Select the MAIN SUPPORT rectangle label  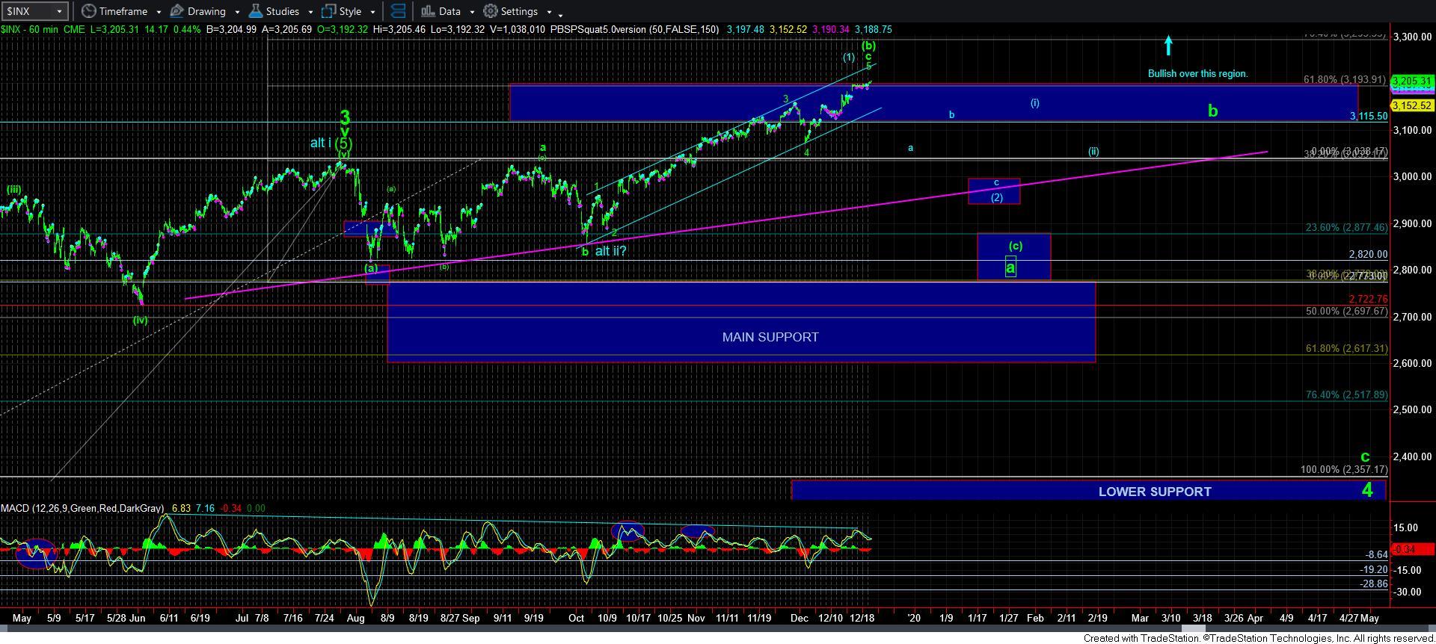point(770,337)
